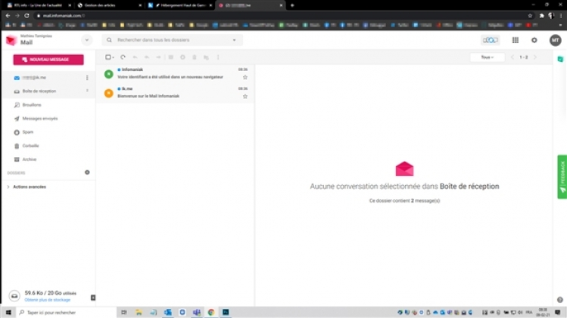This screenshot has width=567, height=318.
Task: Open the selection dropdown arrow beside the checkbox
Action: [114, 57]
